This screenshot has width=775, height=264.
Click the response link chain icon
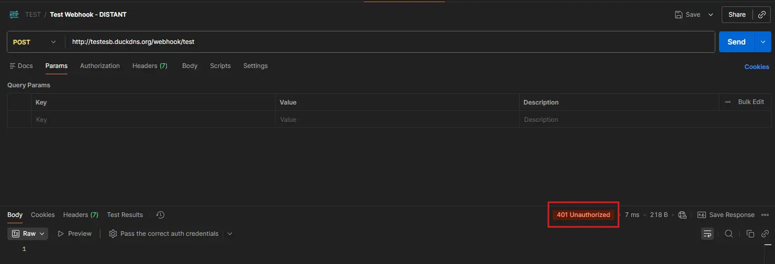(765, 234)
